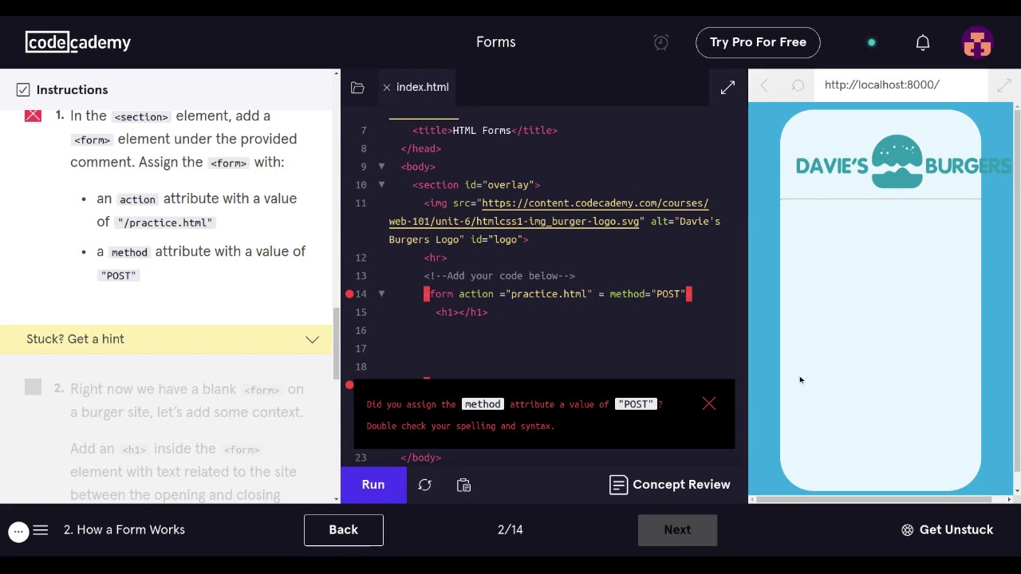Open Get Unstuck help
This screenshot has width=1021, height=574.
[947, 529]
